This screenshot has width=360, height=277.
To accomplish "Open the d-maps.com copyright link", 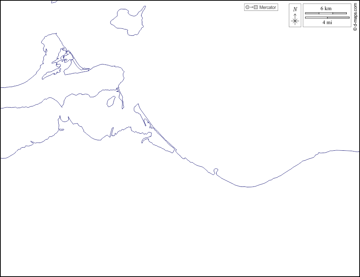I will point(355,17).
